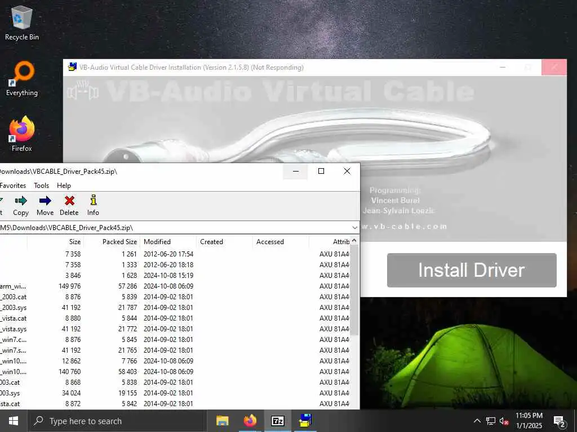Click the scroll up arrow in file list
The height and width of the screenshot is (432, 577).
point(354,241)
